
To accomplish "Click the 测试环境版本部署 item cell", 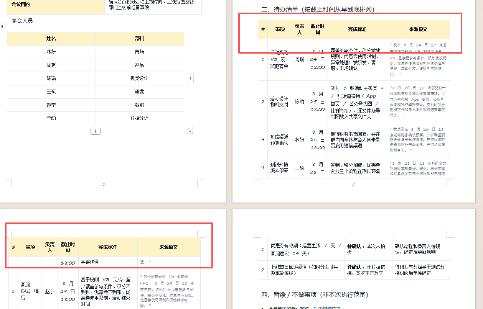I will click(280, 168).
